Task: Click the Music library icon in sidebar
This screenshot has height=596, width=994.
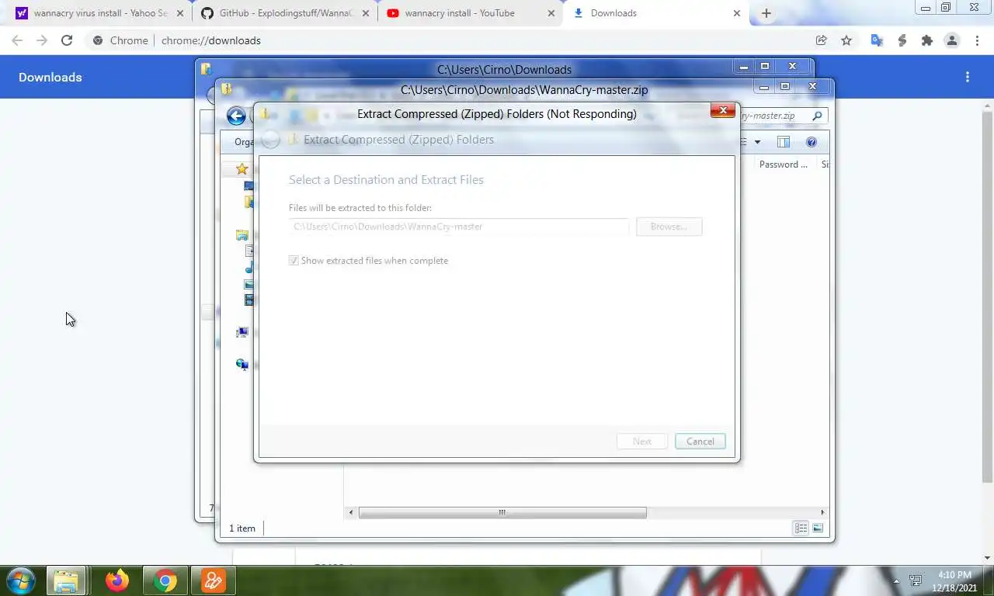Action: coord(249,268)
